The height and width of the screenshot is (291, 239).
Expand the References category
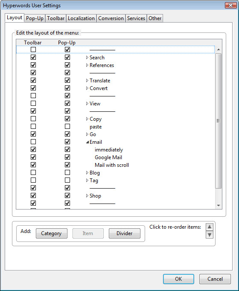click(x=87, y=65)
